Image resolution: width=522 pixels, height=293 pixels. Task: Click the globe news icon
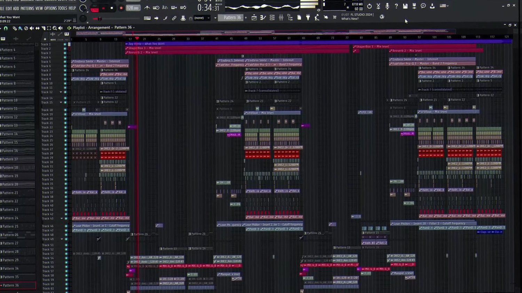382,17
